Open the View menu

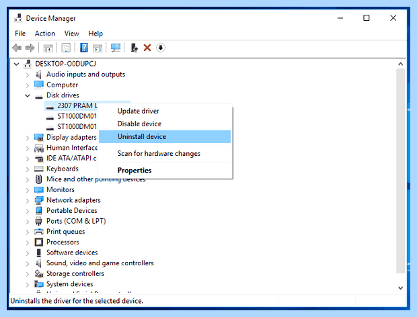(x=72, y=34)
